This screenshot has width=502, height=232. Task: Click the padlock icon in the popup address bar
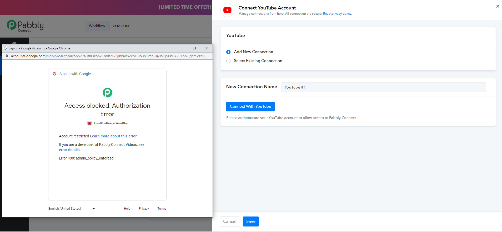(7, 56)
